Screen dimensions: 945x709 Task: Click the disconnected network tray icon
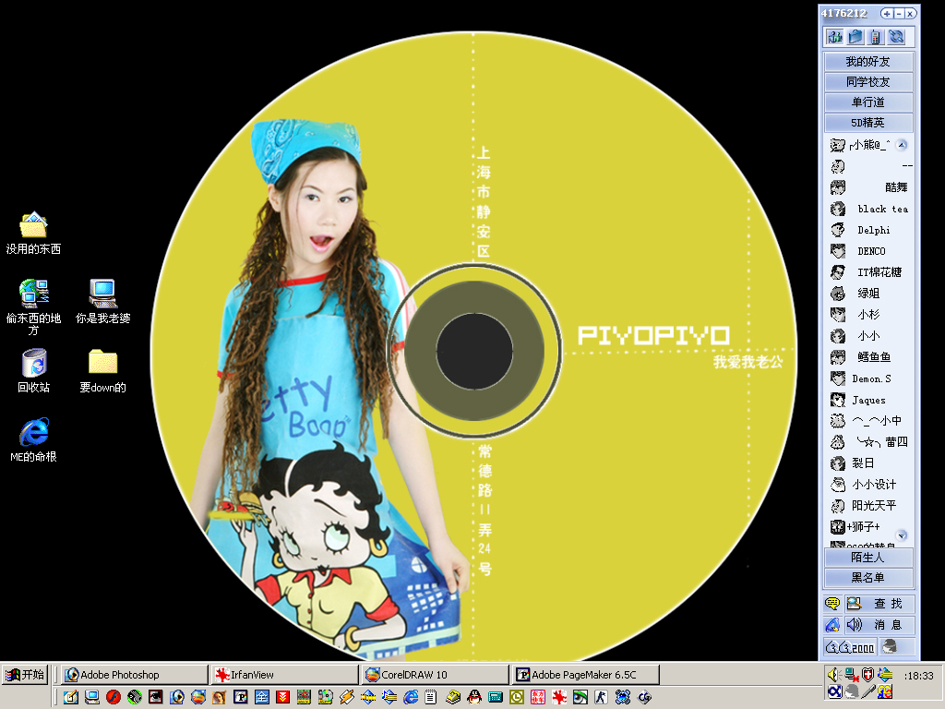pos(851,675)
